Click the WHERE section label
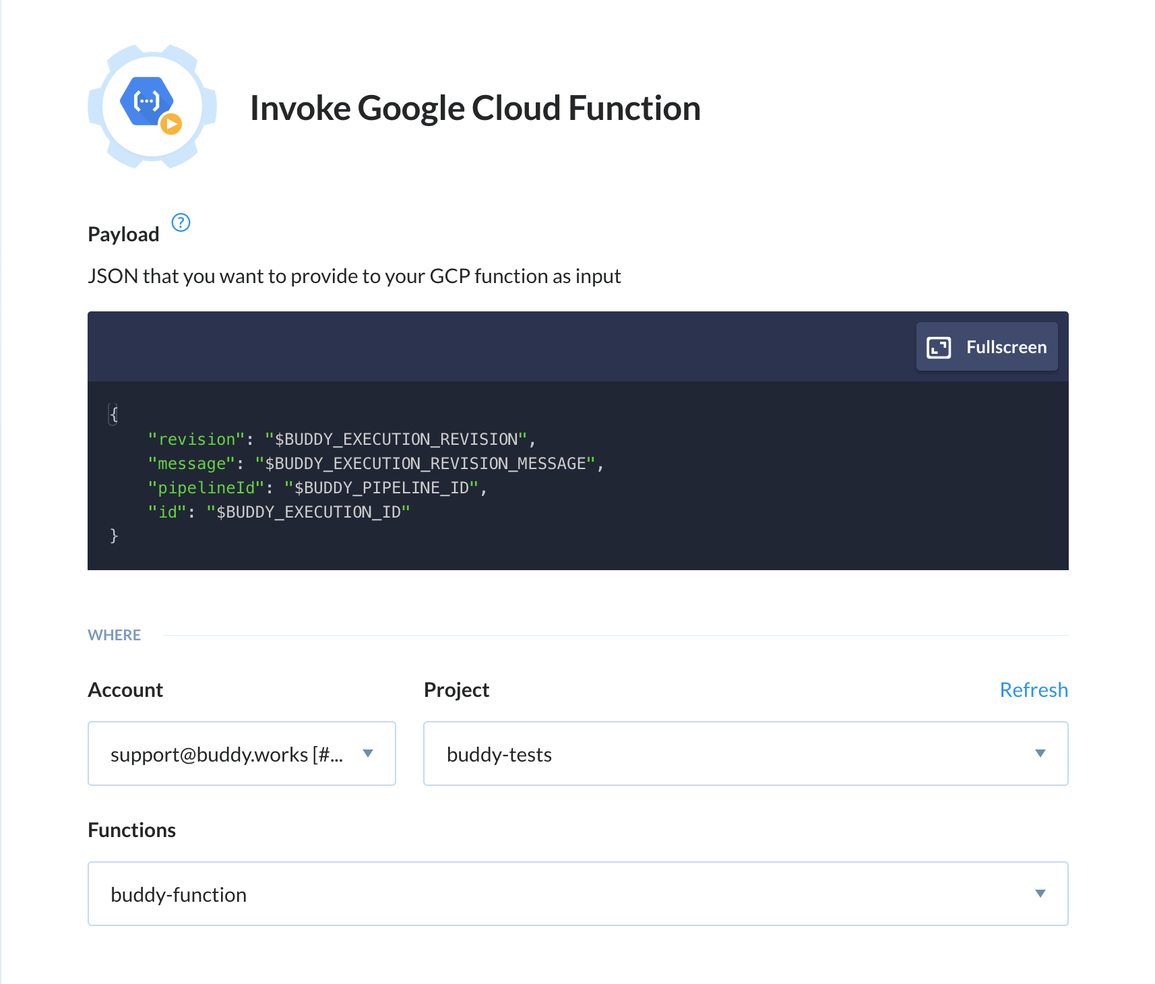This screenshot has width=1155, height=984. point(115,635)
